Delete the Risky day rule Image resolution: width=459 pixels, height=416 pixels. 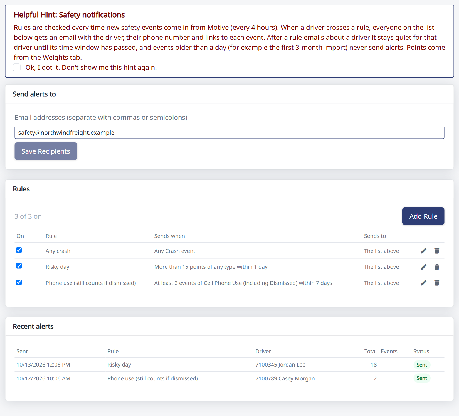tap(437, 267)
